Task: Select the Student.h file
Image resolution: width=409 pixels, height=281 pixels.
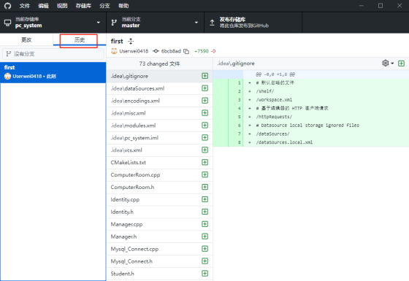Action: point(159,274)
